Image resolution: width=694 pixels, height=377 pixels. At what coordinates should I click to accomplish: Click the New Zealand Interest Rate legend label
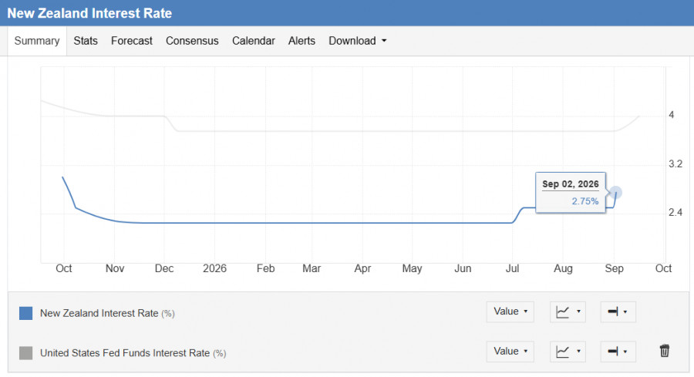(99, 313)
